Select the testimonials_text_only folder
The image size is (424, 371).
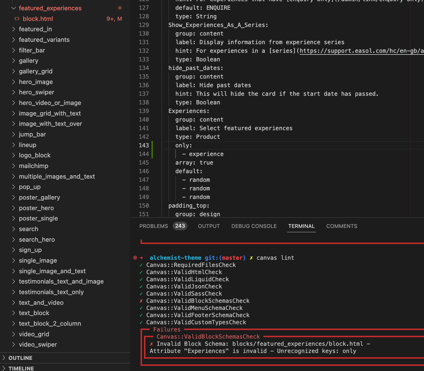tap(51, 292)
